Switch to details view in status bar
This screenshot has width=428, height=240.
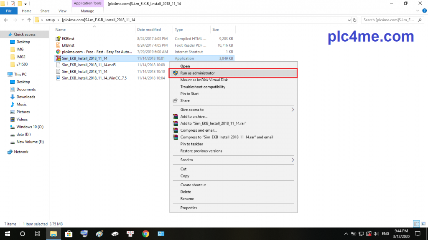tap(416, 224)
